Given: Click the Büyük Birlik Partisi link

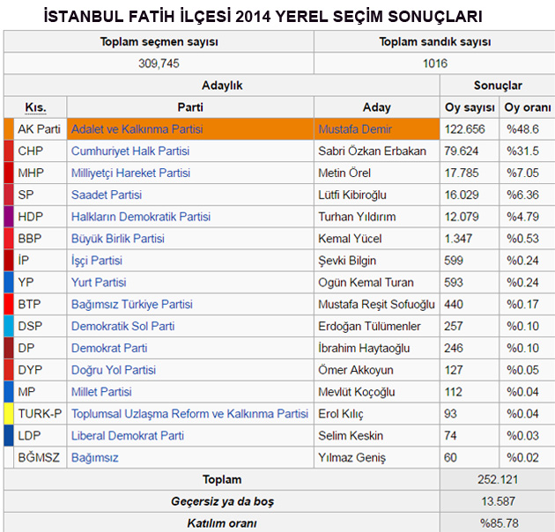Looking at the screenshot, I should 117,239.
